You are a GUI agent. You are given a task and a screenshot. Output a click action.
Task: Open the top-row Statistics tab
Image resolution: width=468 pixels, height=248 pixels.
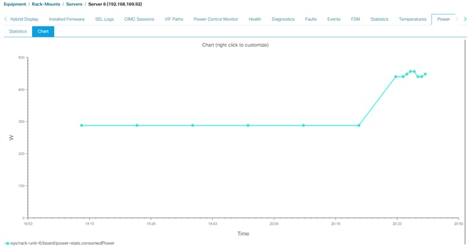379,19
